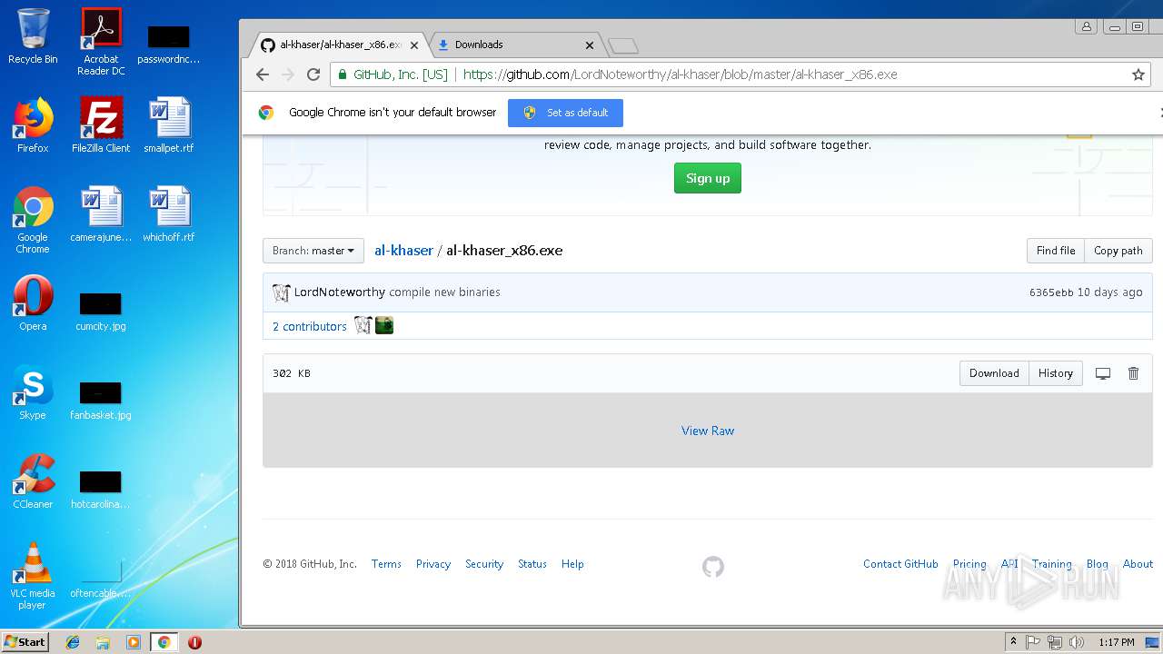
Task: Launch Acrobat Reader DC shortcut
Action: click(x=101, y=41)
